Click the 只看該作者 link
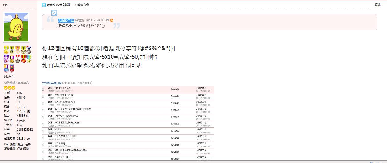This screenshot has width=387, height=163. (82, 5)
